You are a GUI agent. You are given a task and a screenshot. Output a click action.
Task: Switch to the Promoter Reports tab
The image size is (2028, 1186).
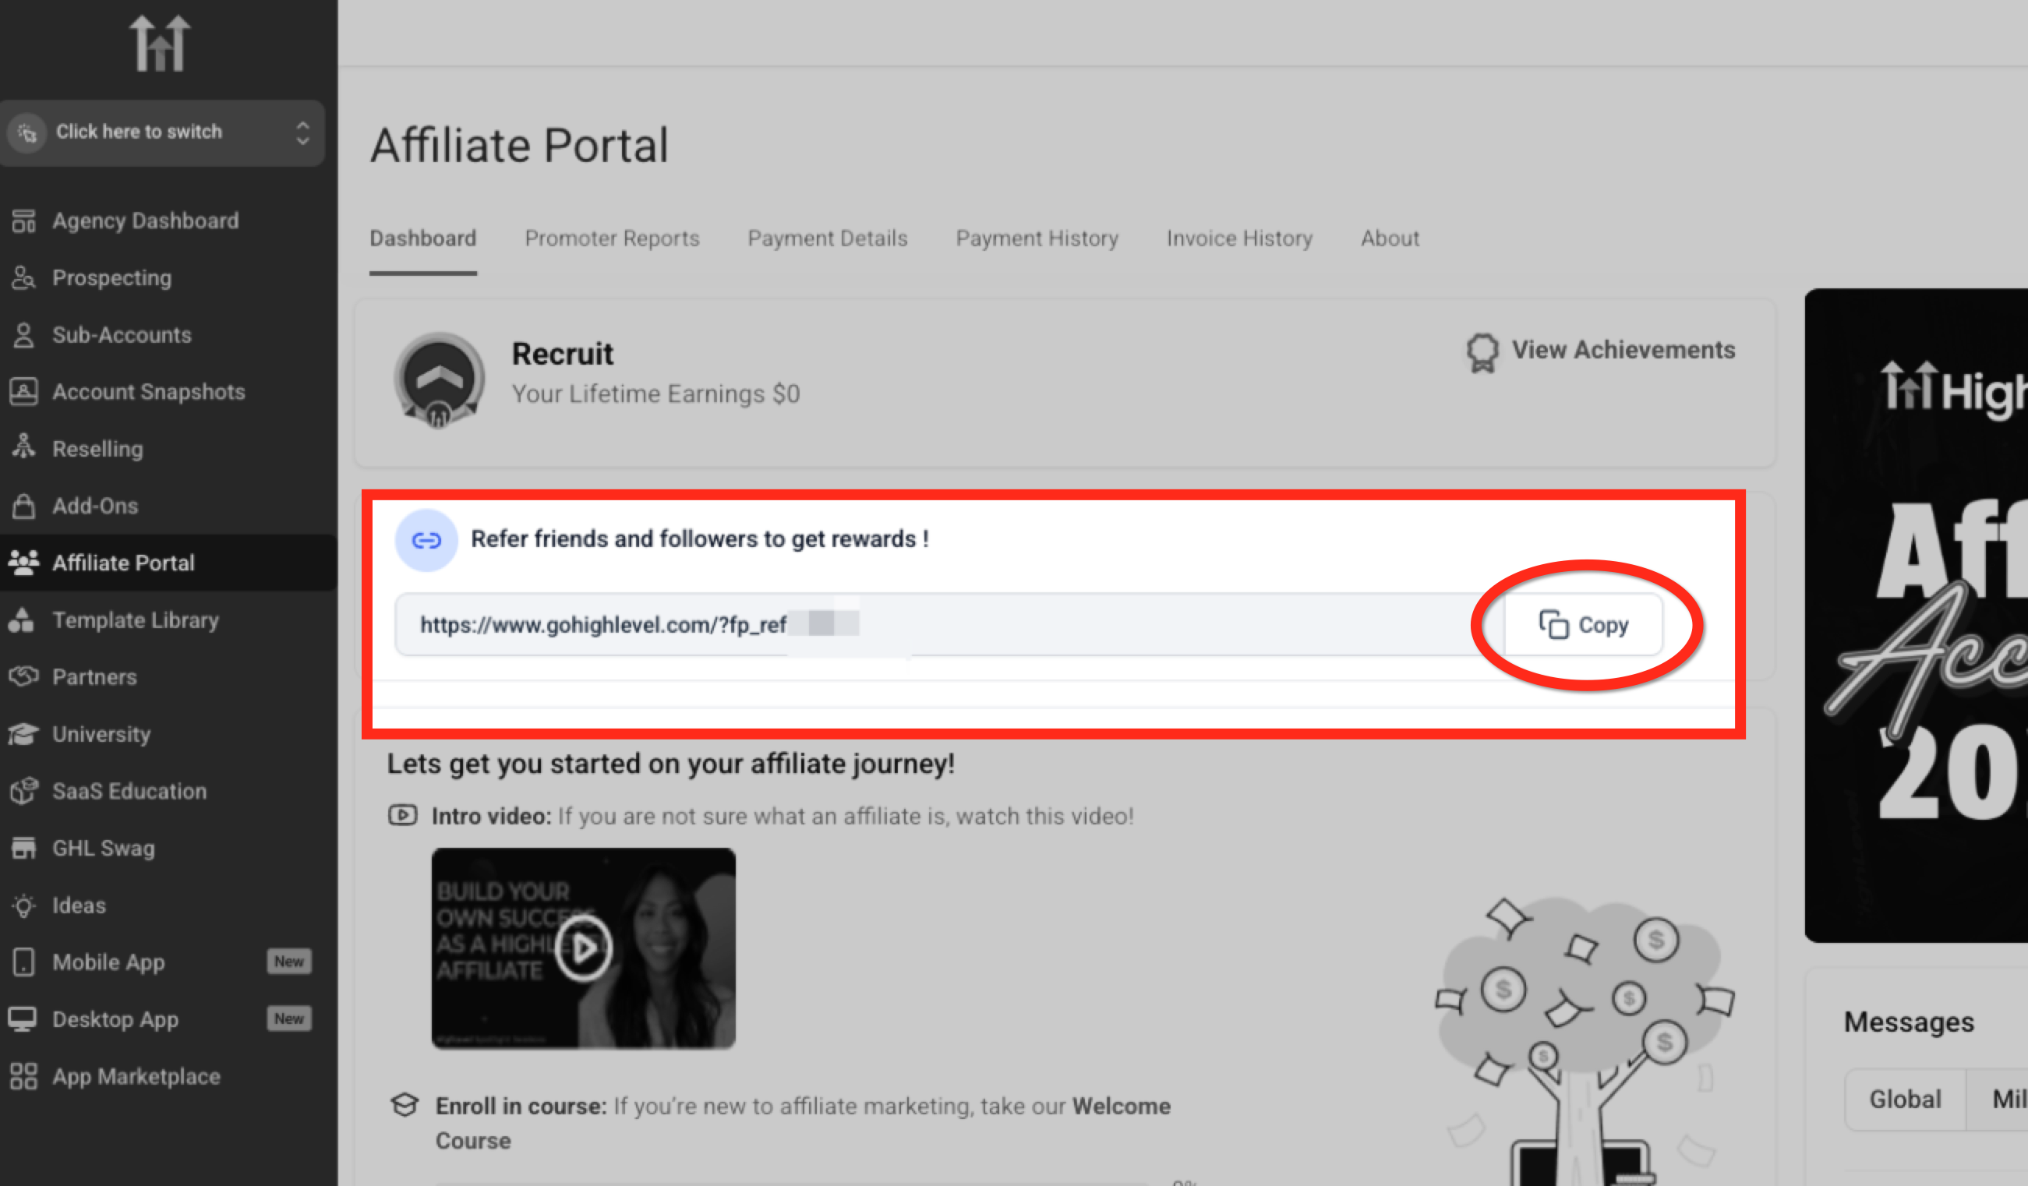612,238
